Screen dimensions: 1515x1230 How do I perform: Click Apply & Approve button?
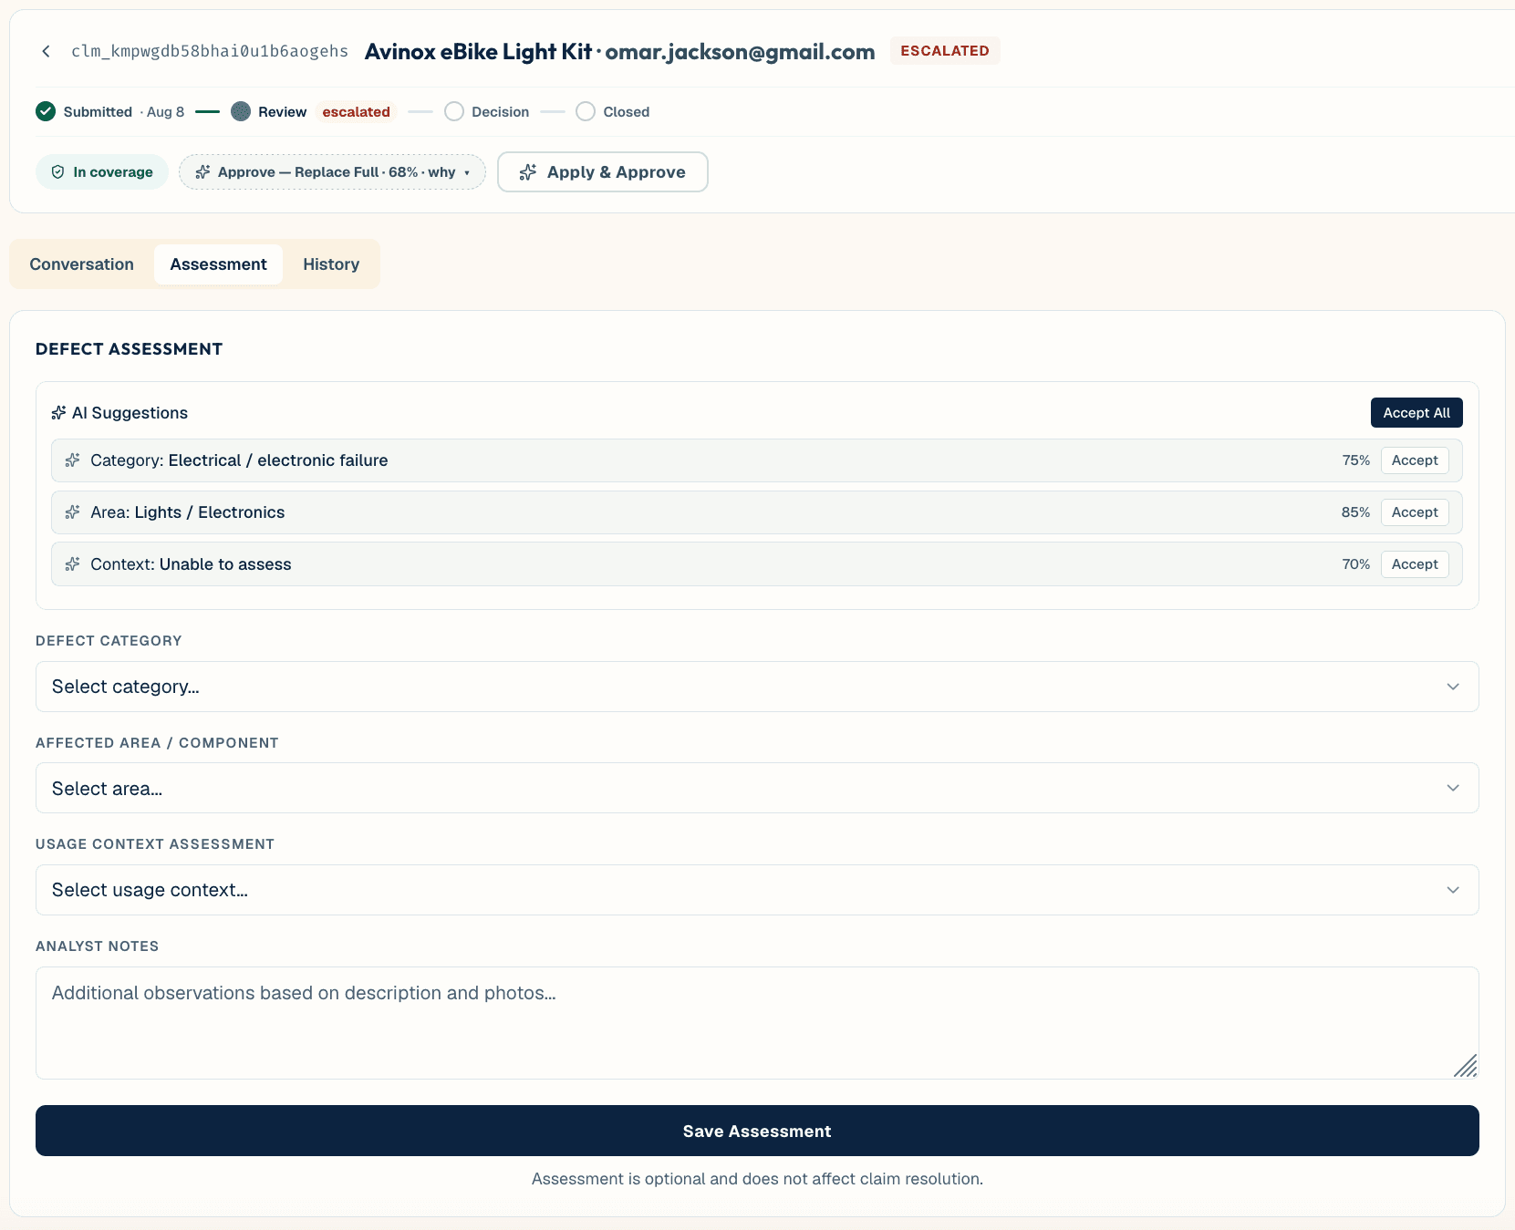(603, 172)
